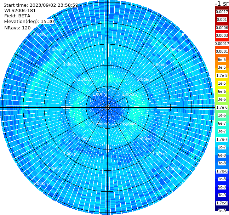
Task: Click the 6e-7 colorbar label
Action: pos(222,123)
